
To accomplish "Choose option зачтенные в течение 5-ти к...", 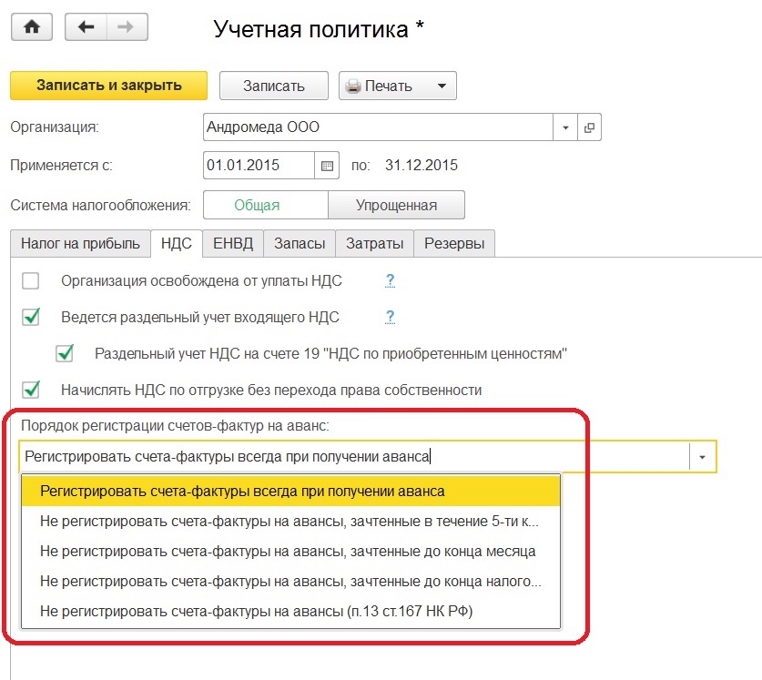I will [x=290, y=521].
